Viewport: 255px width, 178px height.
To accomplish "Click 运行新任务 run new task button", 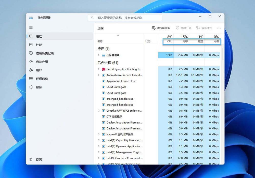I will pos(161,28).
